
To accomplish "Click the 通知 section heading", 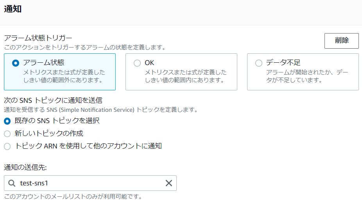I will tap(13, 9).
